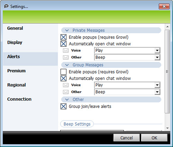Click Paltalk logo icon in title bar
The image size is (173, 147).
(6, 6)
